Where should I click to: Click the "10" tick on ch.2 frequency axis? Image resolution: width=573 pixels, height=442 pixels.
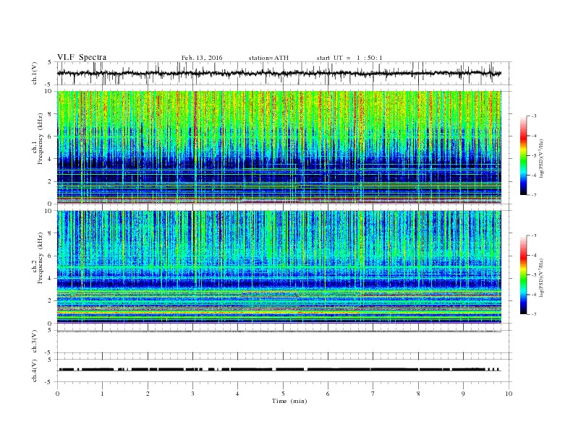pos(48,210)
